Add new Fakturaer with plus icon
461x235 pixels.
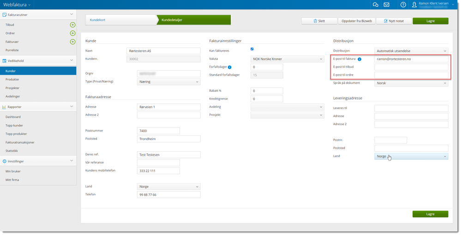point(72,42)
